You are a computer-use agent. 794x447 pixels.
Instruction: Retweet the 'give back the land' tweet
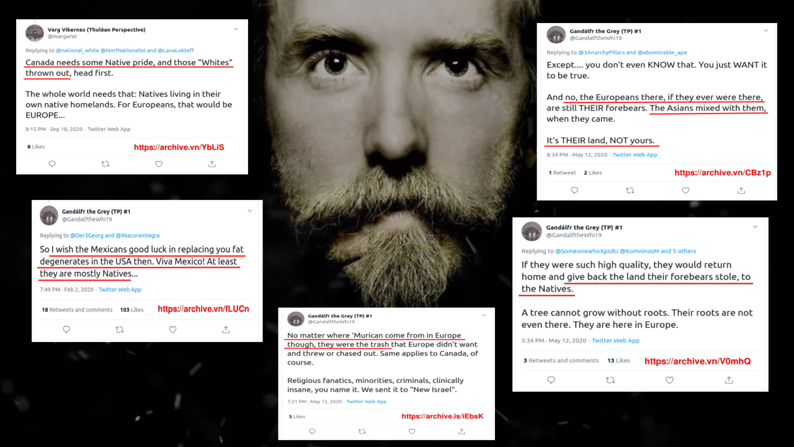tap(610, 380)
